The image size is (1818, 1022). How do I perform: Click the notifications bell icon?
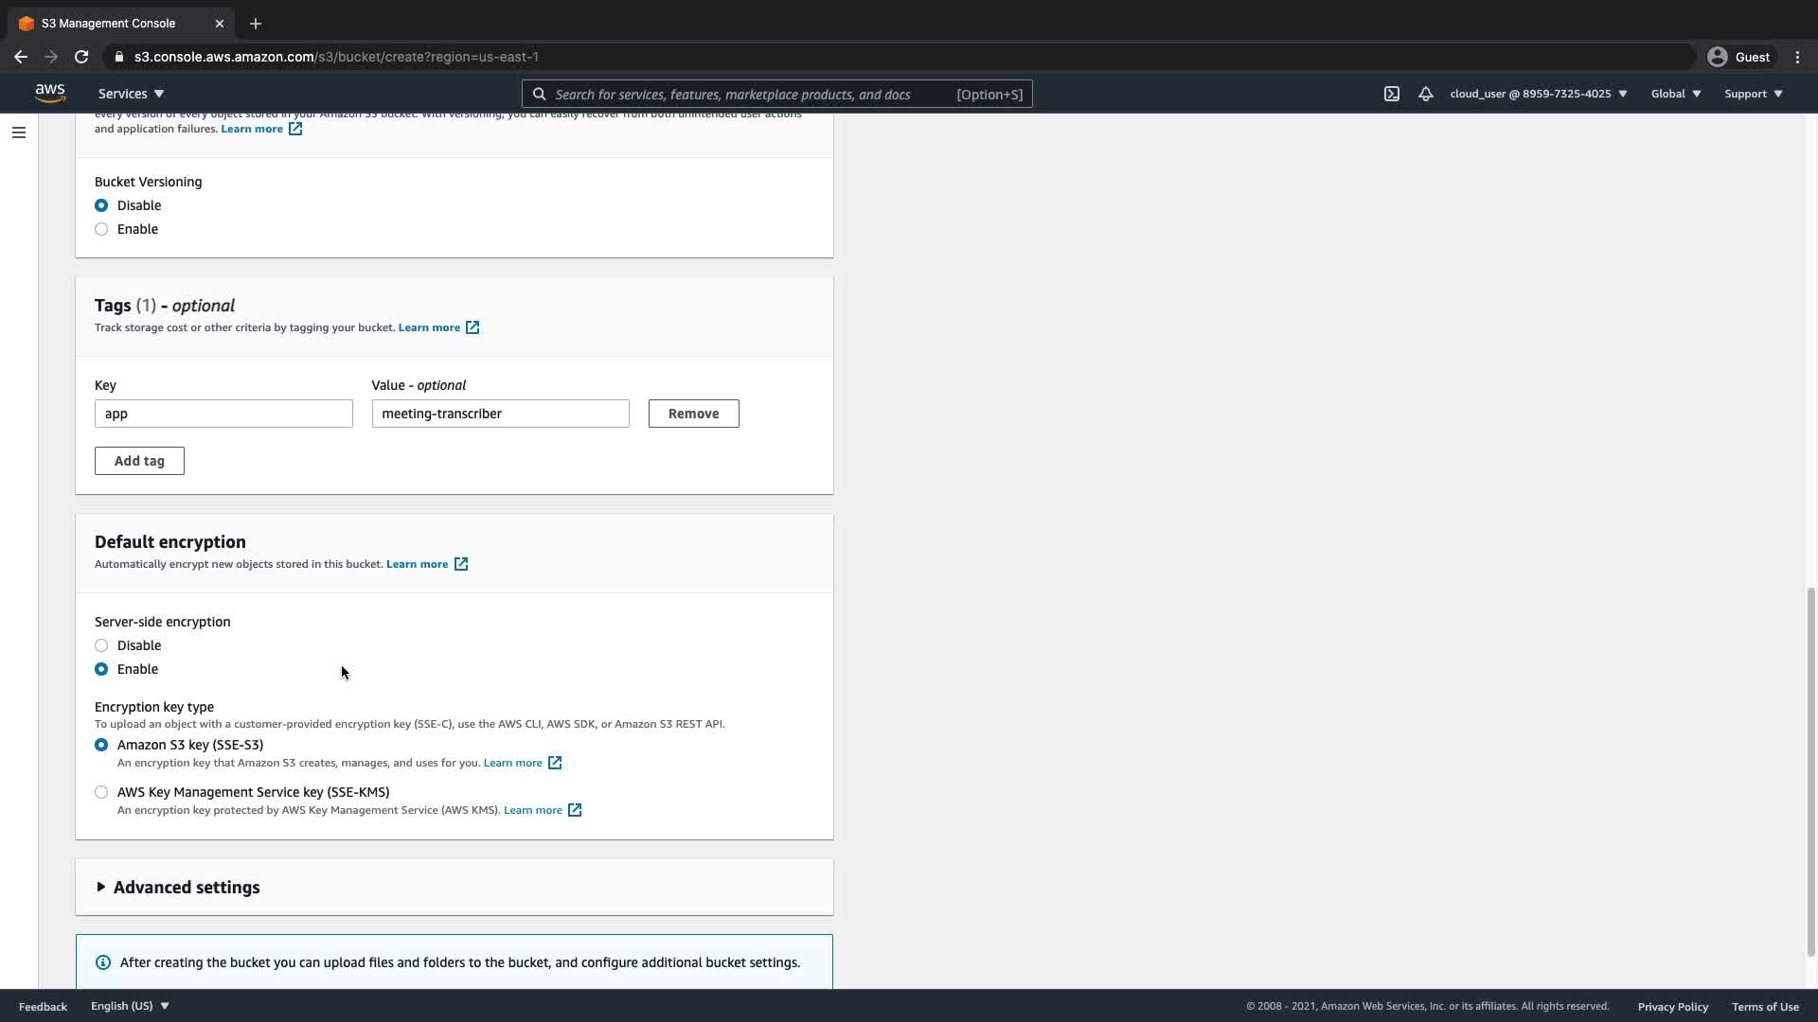point(1425,94)
